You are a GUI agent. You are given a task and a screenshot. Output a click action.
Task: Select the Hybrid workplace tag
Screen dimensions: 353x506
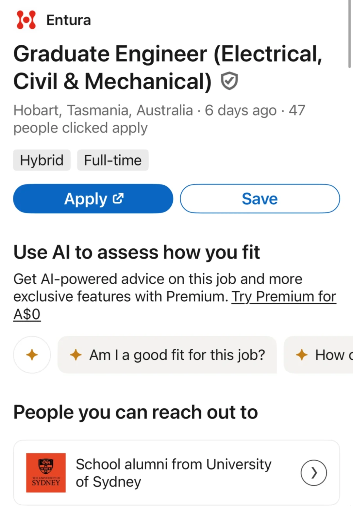click(42, 160)
